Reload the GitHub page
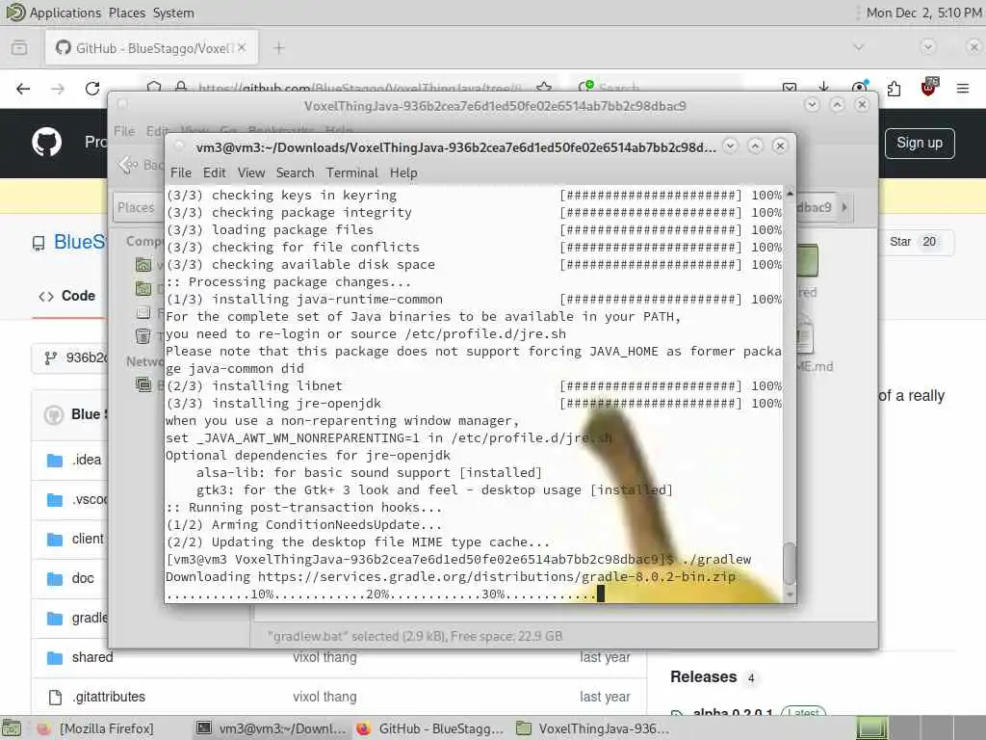The width and height of the screenshot is (986, 740). (92, 89)
